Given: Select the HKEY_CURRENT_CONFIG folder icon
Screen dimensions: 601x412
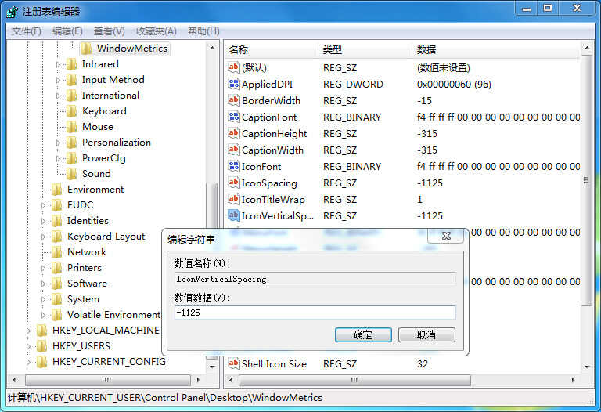Looking at the screenshot, I should click(x=41, y=362).
